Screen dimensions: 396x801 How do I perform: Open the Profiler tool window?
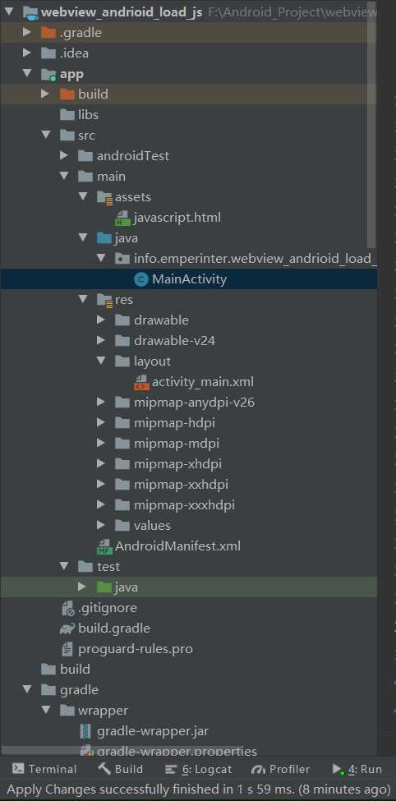coord(281,769)
